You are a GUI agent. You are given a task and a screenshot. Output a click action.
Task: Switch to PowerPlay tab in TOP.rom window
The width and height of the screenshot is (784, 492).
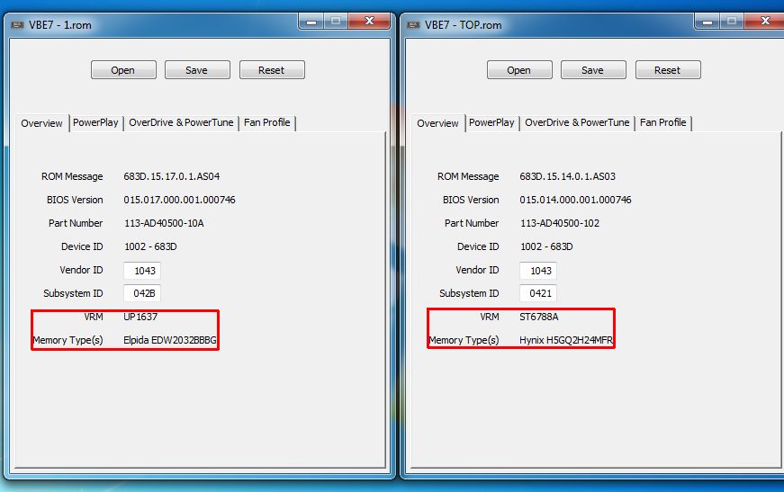click(491, 122)
